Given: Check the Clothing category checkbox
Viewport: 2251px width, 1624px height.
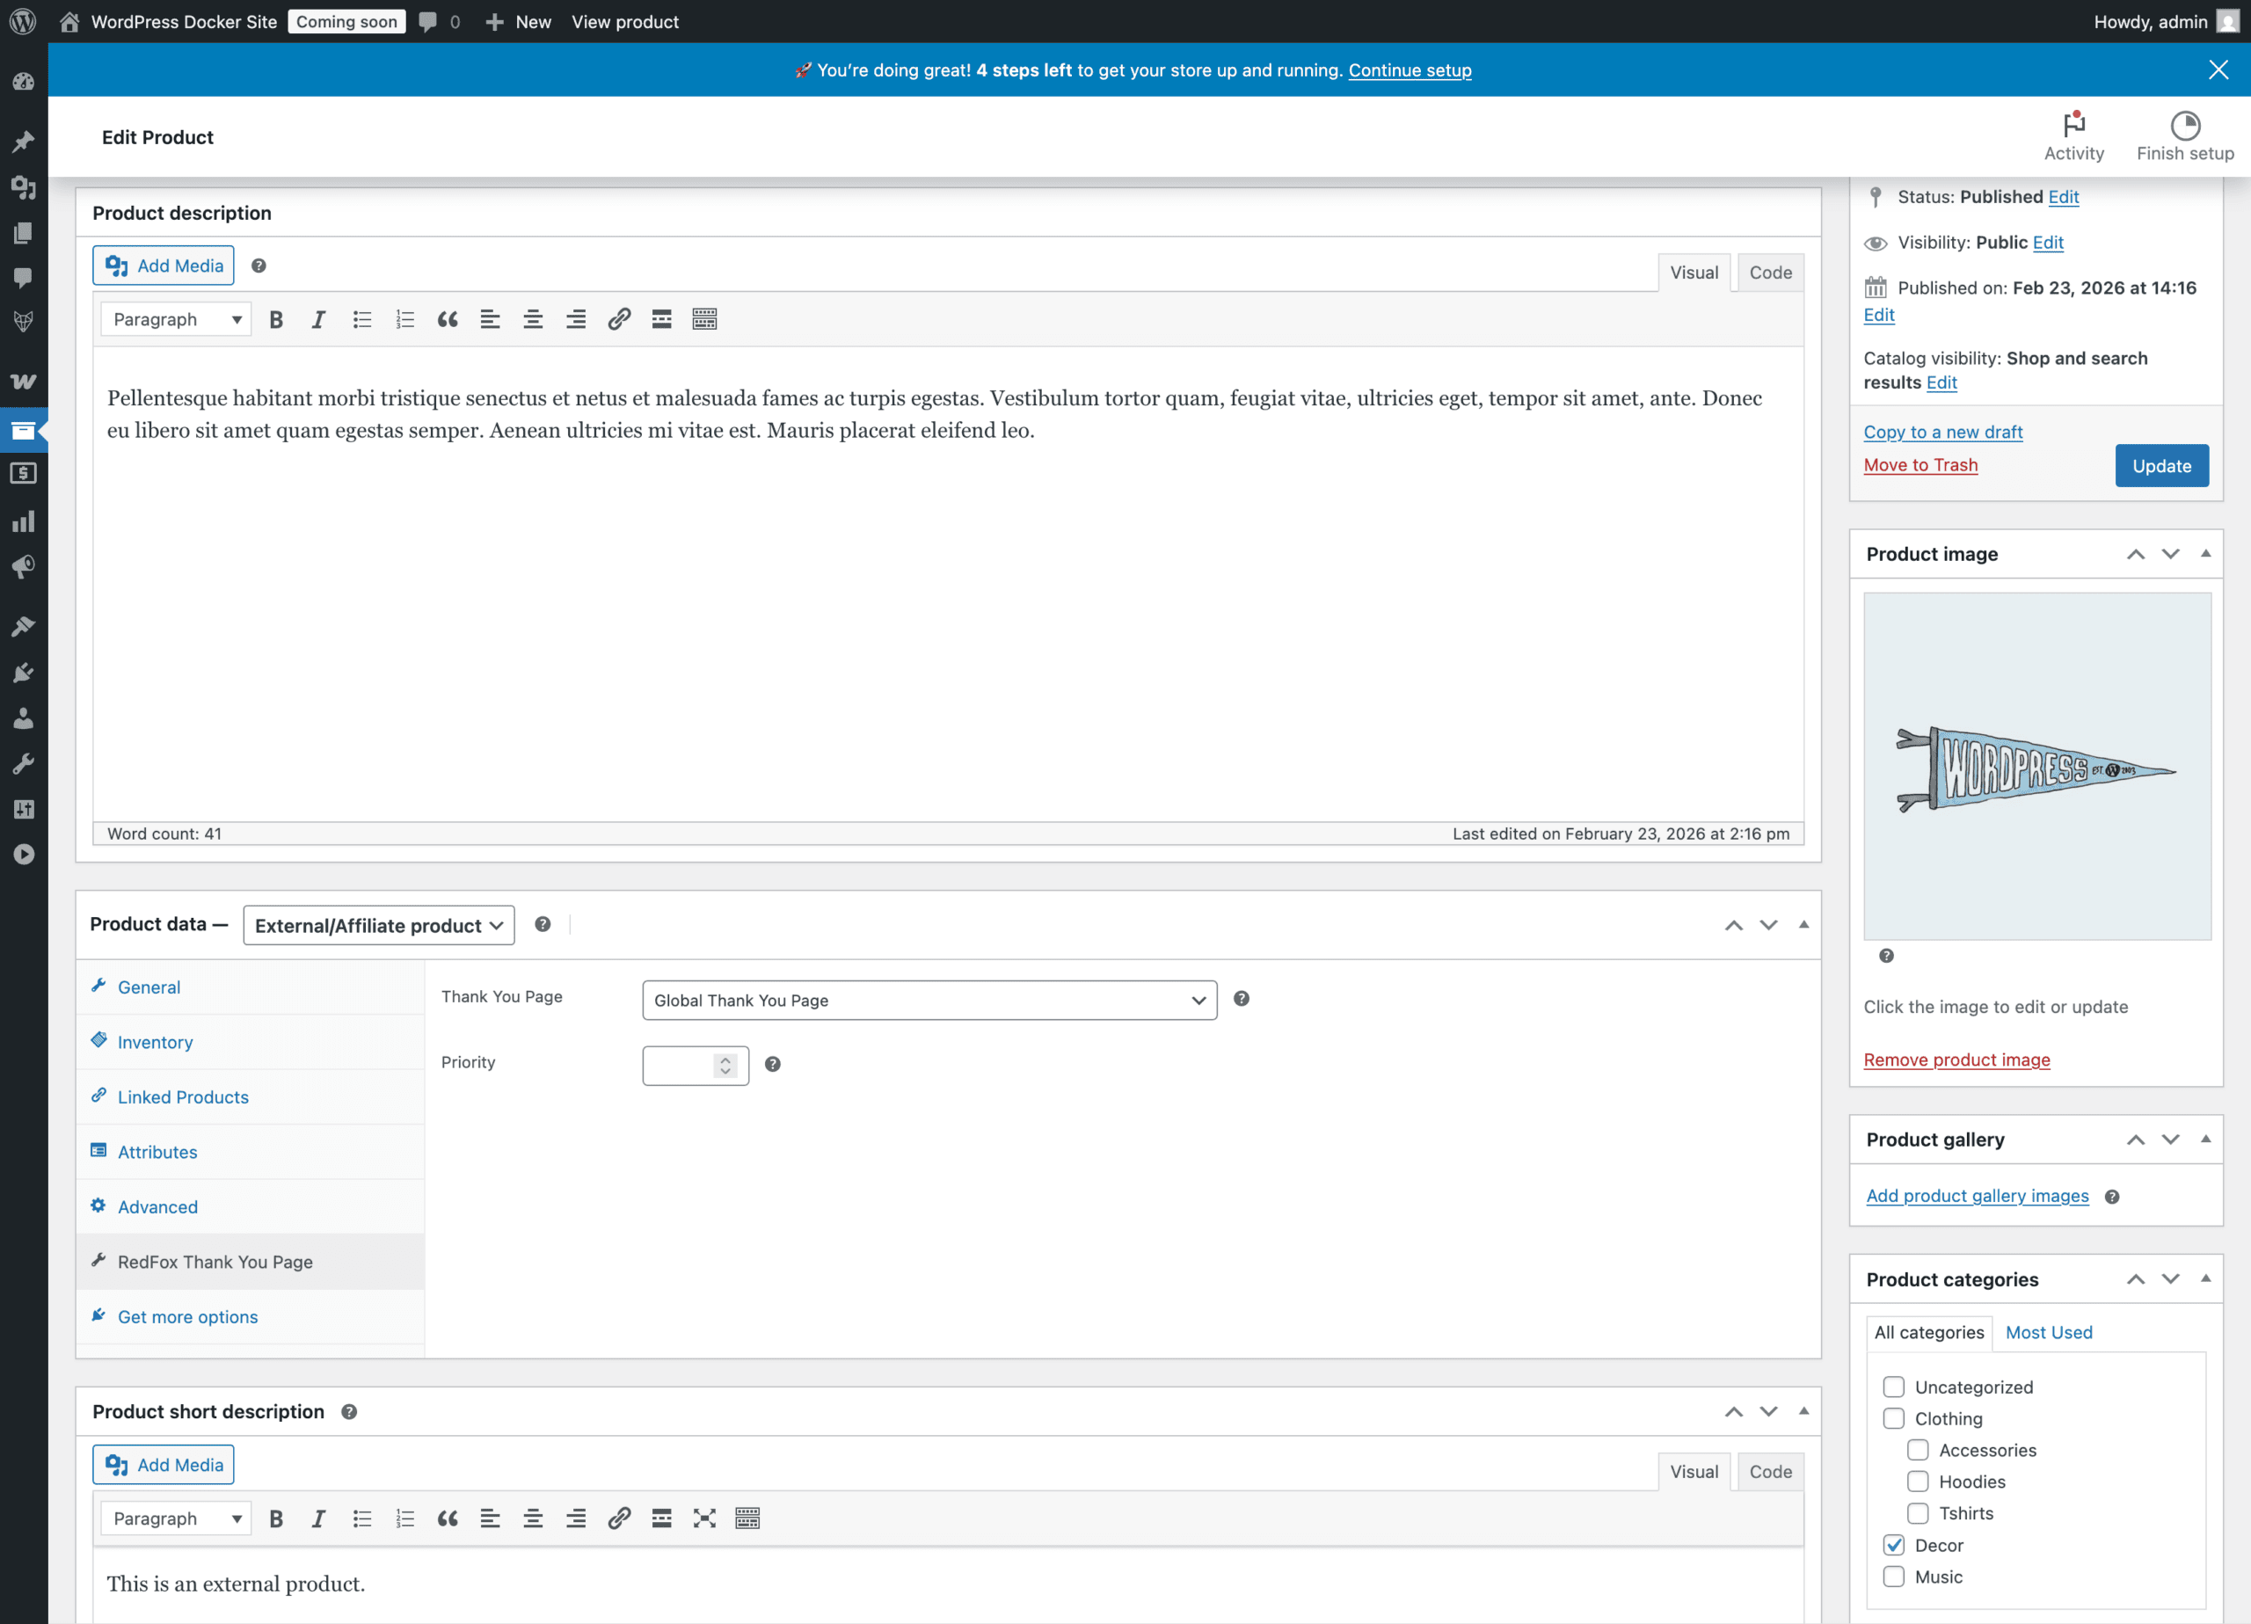Looking at the screenshot, I should point(1894,1418).
